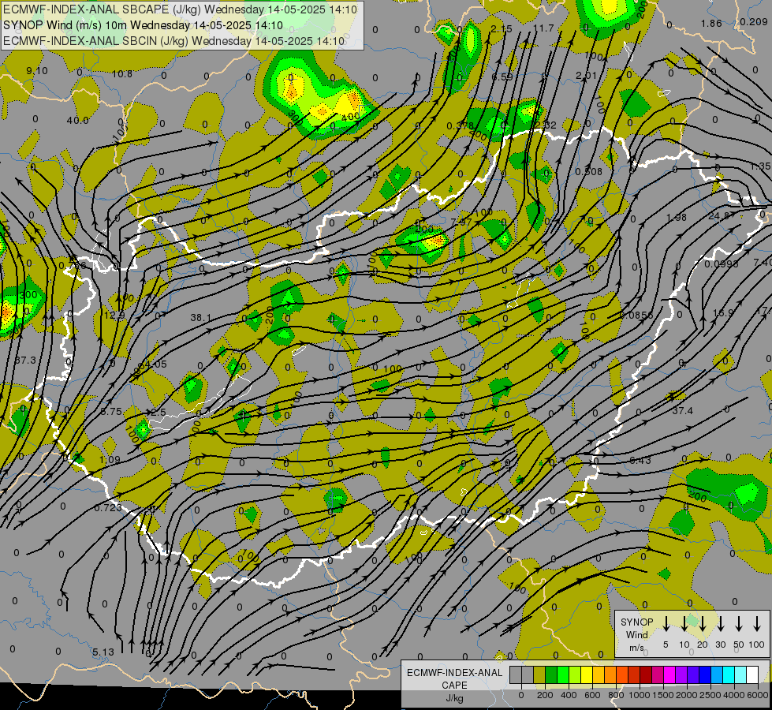Click the '0.378' value on the map
The width and height of the screenshot is (772, 710).
tap(460, 126)
